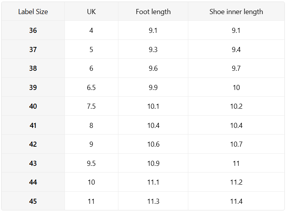This screenshot has height=212, width=286.
Task: Click the Shoe inner length header
Action: tap(236, 12)
